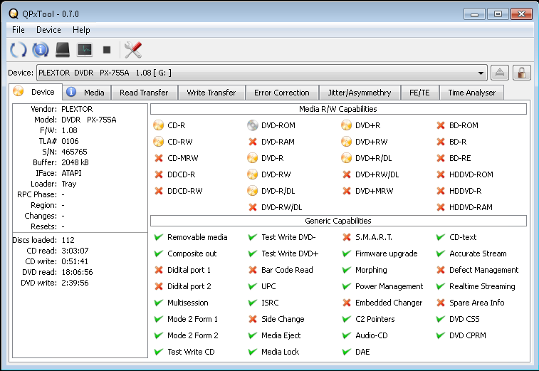539x371 pixels.
Task: Click the red X beside Didital port 1
Action: [159, 270]
